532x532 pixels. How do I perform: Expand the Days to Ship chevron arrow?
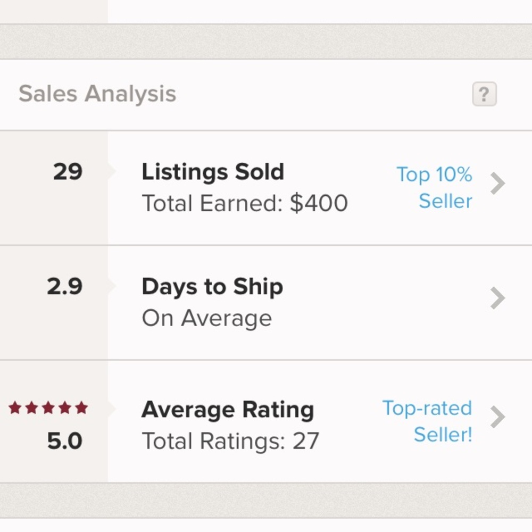pos(497,298)
